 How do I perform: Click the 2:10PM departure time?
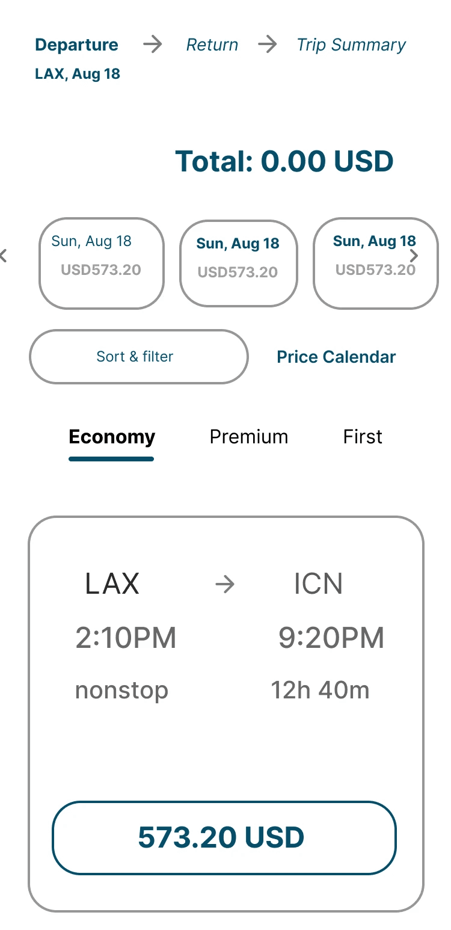click(126, 638)
